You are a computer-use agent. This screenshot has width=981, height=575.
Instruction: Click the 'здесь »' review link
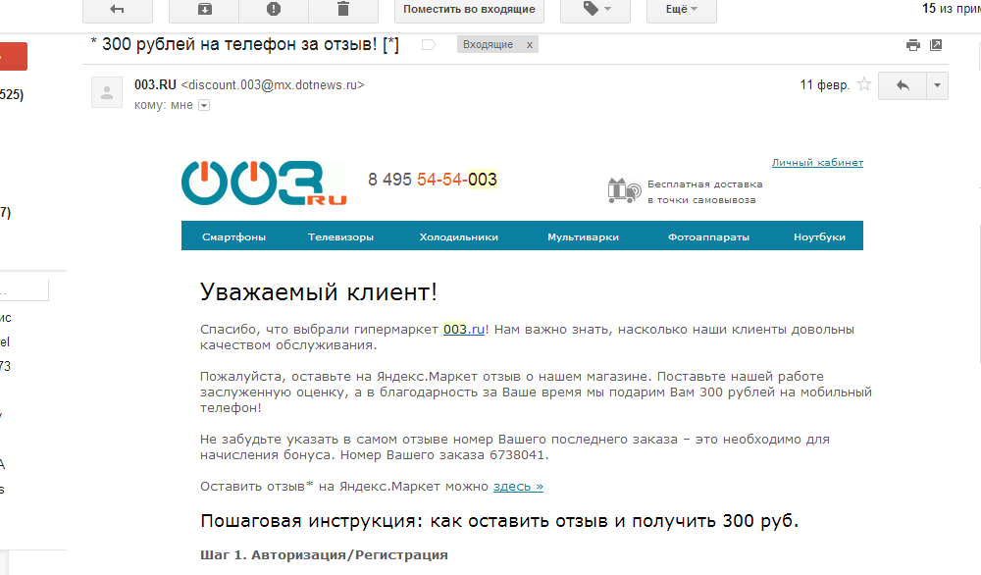coord(518,486)
